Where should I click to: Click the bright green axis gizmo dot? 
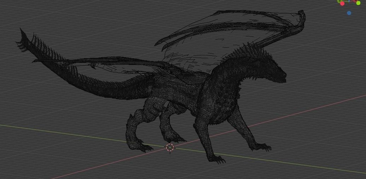[358, 3]
